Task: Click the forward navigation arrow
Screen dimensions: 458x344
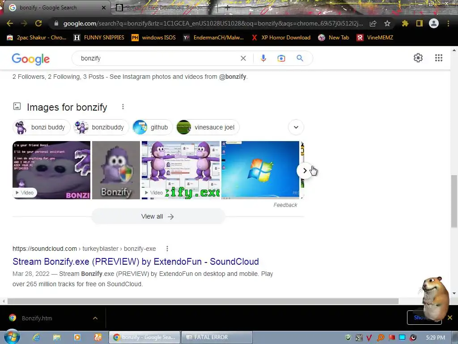Action: coord(24,23)
